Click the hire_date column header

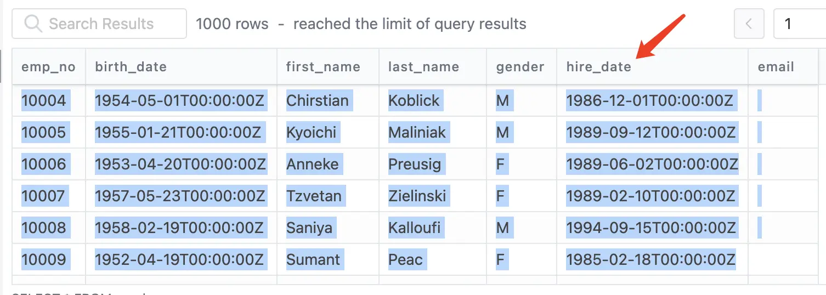point(653,67)
